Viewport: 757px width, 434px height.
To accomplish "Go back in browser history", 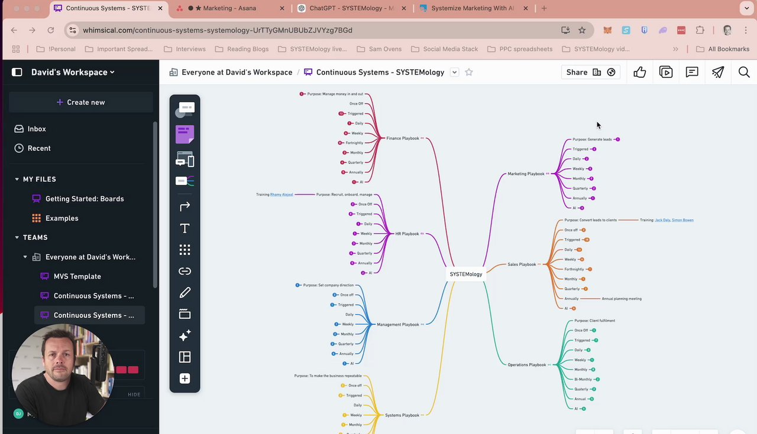I will point(14,30).
